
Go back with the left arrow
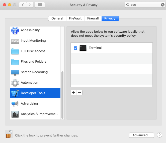click(23, 5)
